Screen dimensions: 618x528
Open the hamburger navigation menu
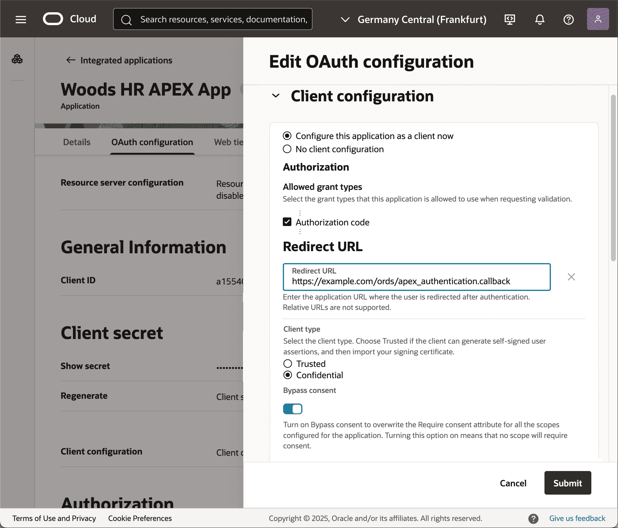[21, 20]
